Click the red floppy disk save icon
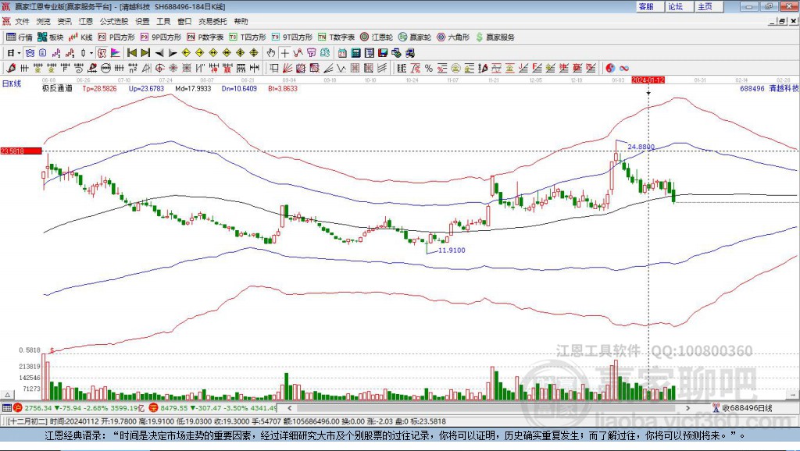Viewport: 800px width, 451px height. click(x=383, y=53)
